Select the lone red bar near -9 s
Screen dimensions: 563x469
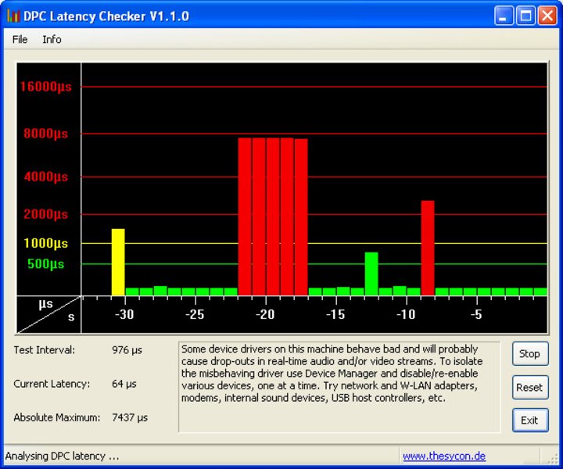[427, 248]
